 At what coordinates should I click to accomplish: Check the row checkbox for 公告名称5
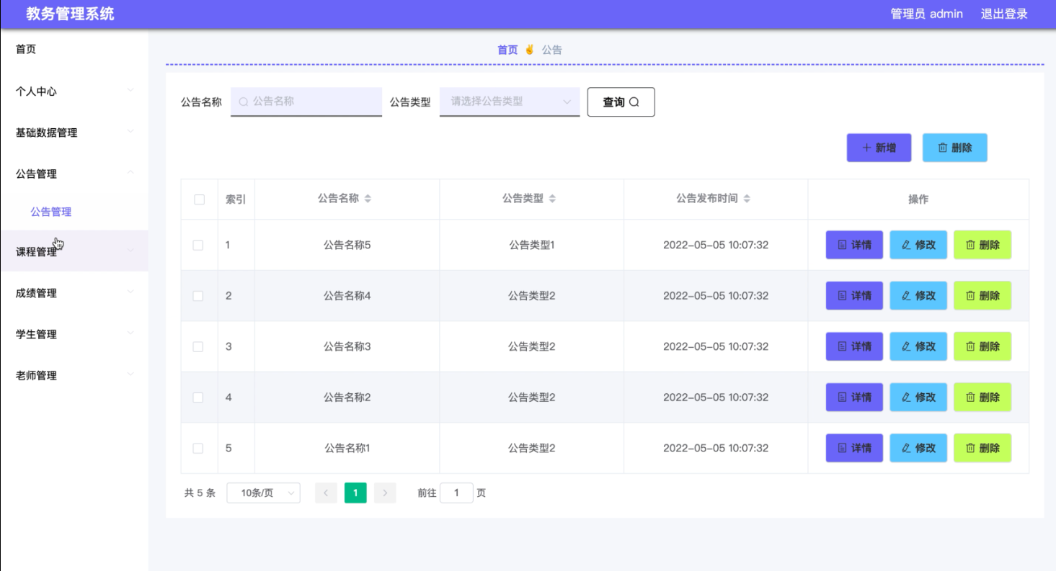pos(198,246)
